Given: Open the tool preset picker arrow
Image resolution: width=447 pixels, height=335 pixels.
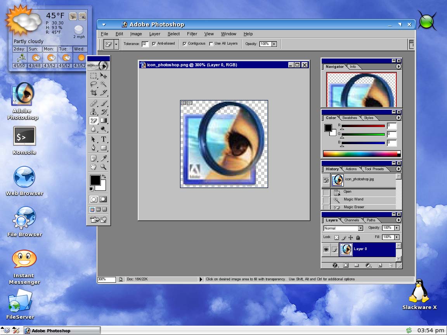Looking at the screenshot, I should click(116, 44).
